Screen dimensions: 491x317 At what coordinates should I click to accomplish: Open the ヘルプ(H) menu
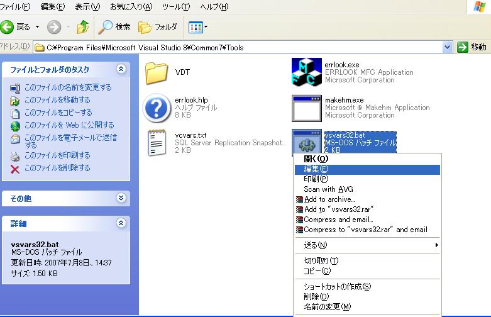[x=214, y=6]
